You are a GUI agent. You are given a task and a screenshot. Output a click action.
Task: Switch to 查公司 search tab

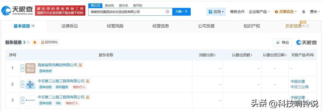(95, 5)
